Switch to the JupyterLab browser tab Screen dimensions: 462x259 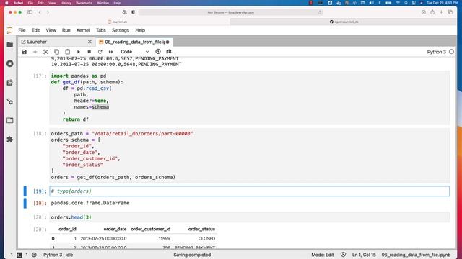pos(117,22)
